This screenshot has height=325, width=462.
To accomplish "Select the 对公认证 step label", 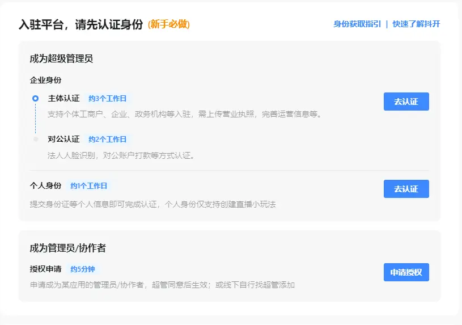I will point(63,140).
